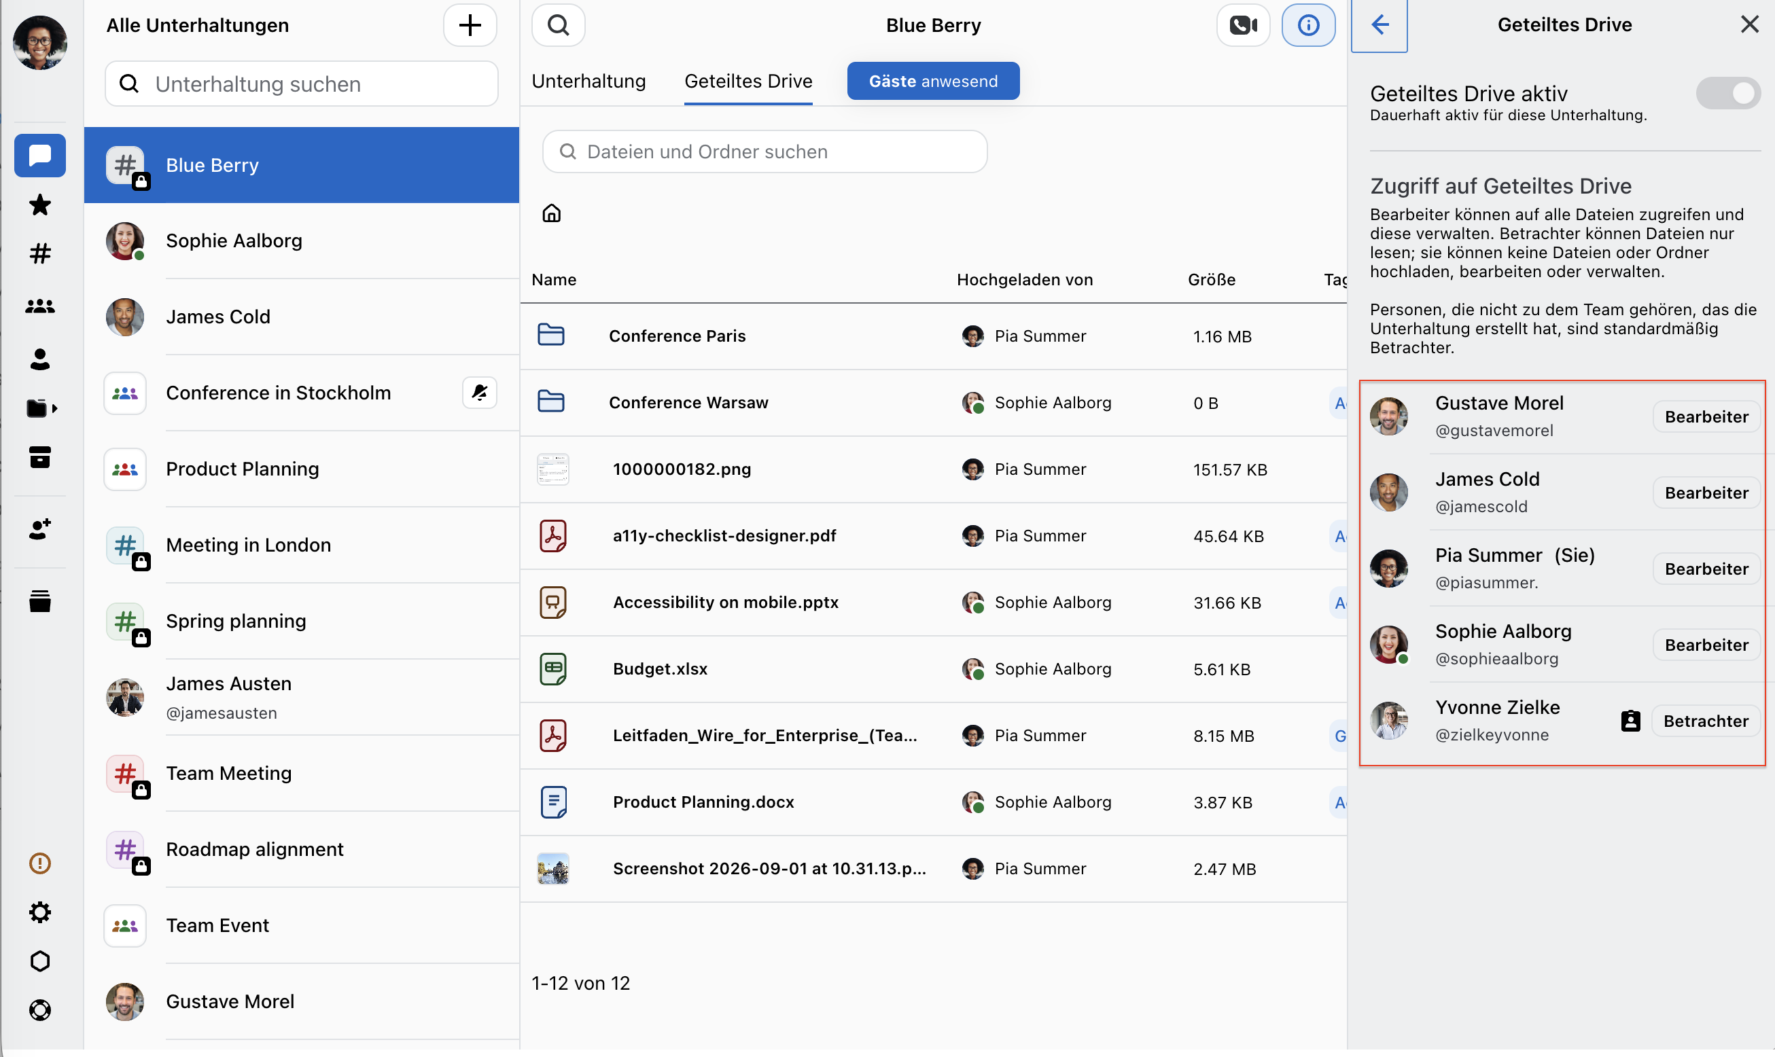Open Sophie Aalborg's Bearbeiter role dropdown
Viewport: 1775px width, 1057px height.
[1706, 645]
